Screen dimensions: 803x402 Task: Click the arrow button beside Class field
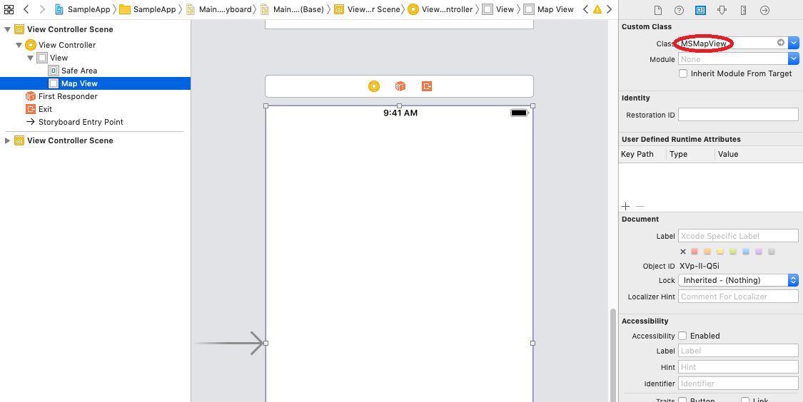tap(780, 43)
